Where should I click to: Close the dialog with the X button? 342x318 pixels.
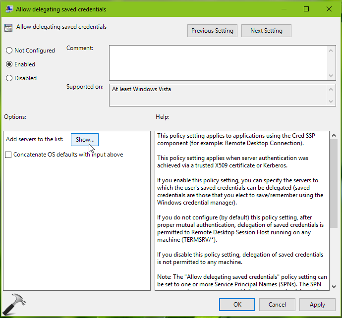pos(329,9)
